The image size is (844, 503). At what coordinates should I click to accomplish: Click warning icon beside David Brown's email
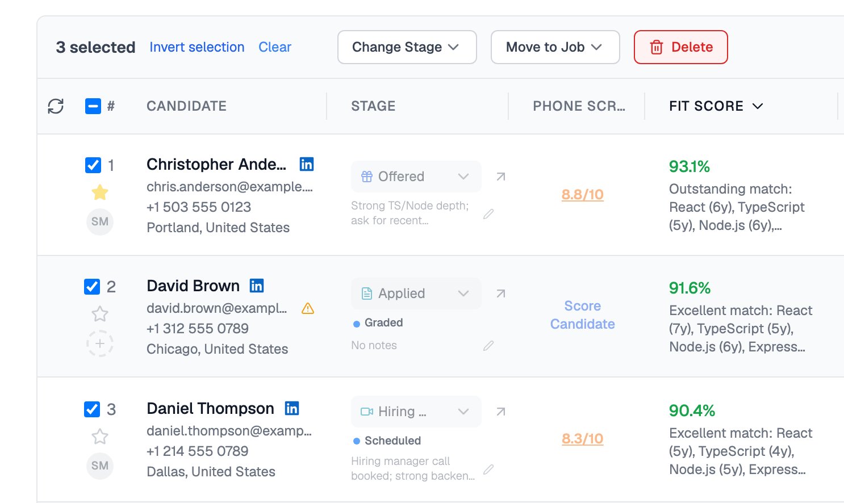pos(308,308)
